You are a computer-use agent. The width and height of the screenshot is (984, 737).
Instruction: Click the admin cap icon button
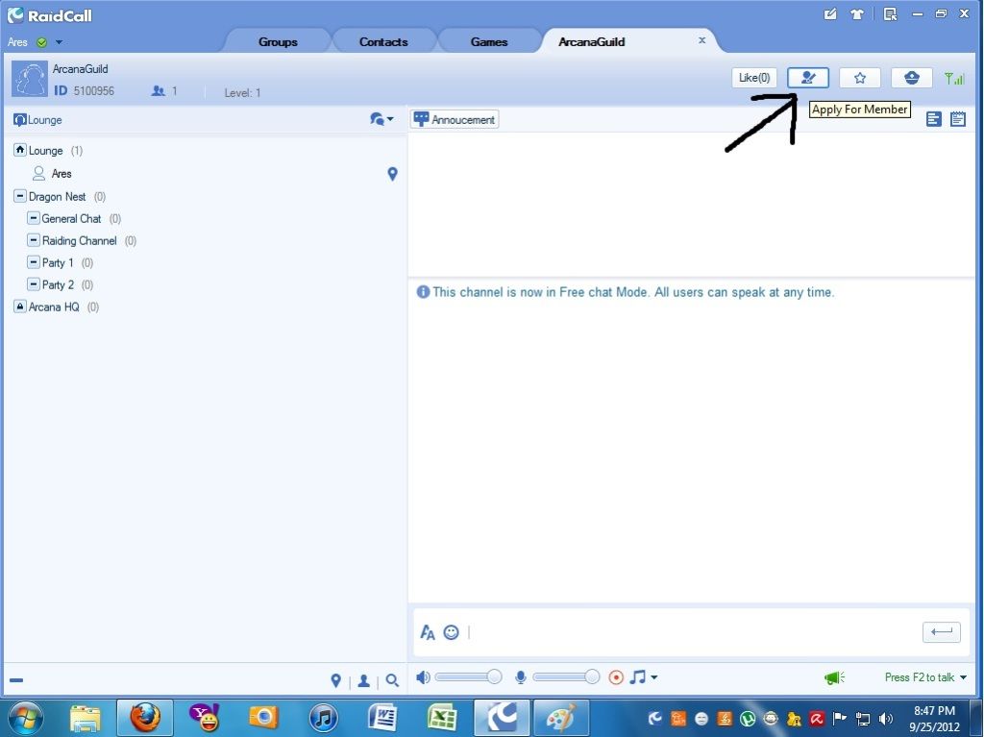coord(911,78)
